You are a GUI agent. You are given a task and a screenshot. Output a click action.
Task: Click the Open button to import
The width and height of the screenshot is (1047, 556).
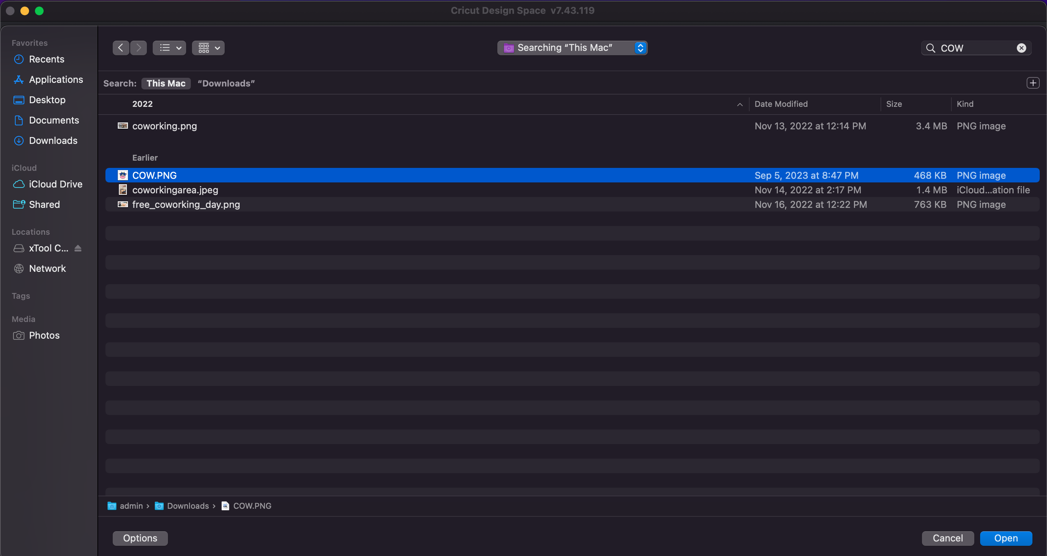[1006, 538]
